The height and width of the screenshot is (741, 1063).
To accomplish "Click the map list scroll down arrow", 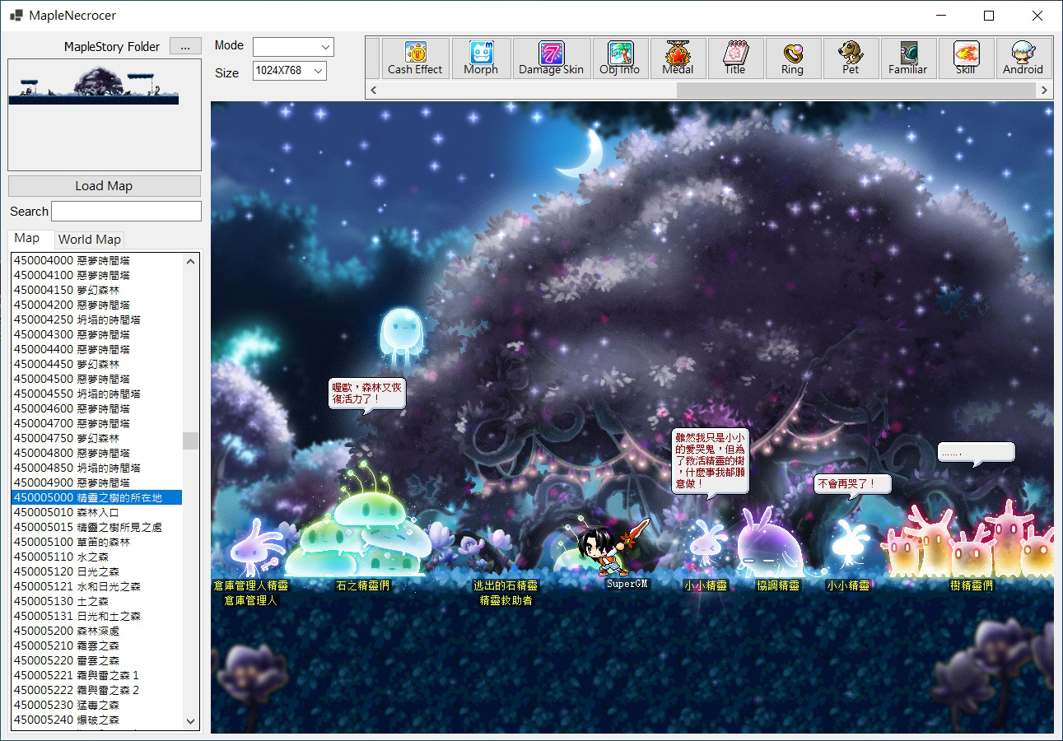I will (x=191, y=721).
